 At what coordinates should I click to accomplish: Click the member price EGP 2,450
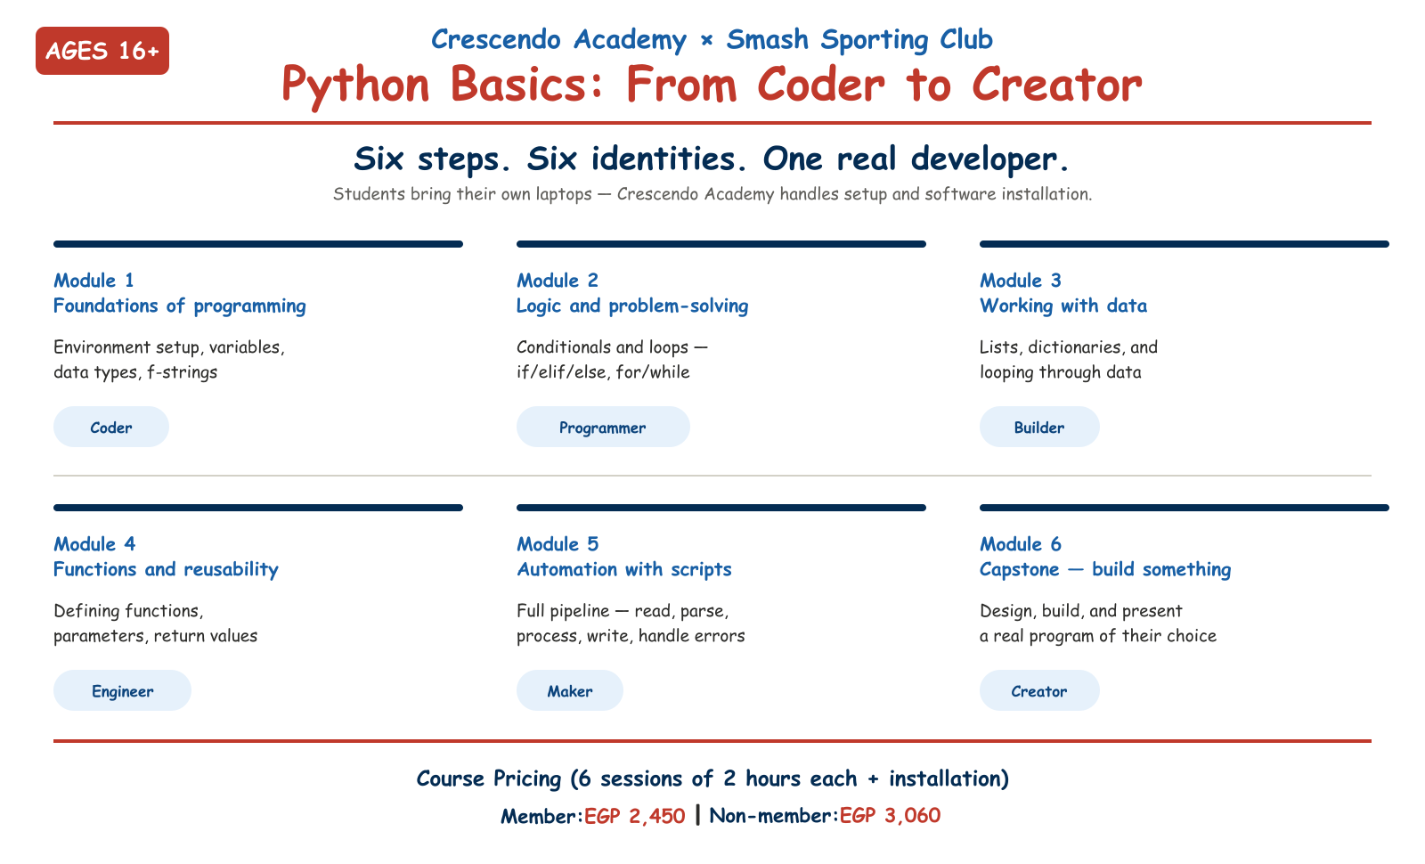point(635,816)
